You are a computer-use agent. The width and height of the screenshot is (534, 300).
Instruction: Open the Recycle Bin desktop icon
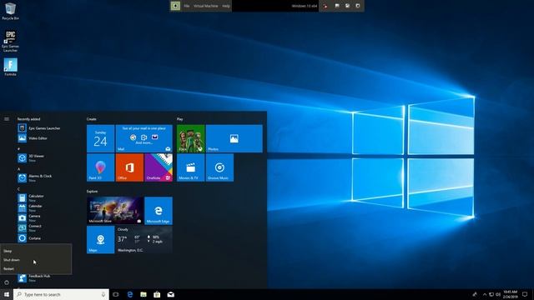(x=10, y=11)
